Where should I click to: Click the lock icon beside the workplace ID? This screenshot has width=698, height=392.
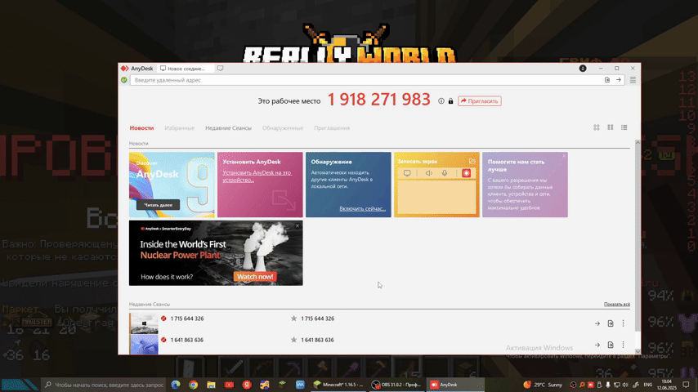click(450, 101)
